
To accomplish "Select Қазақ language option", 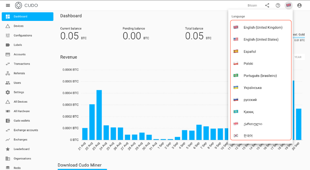I will (x=260, y=112).
